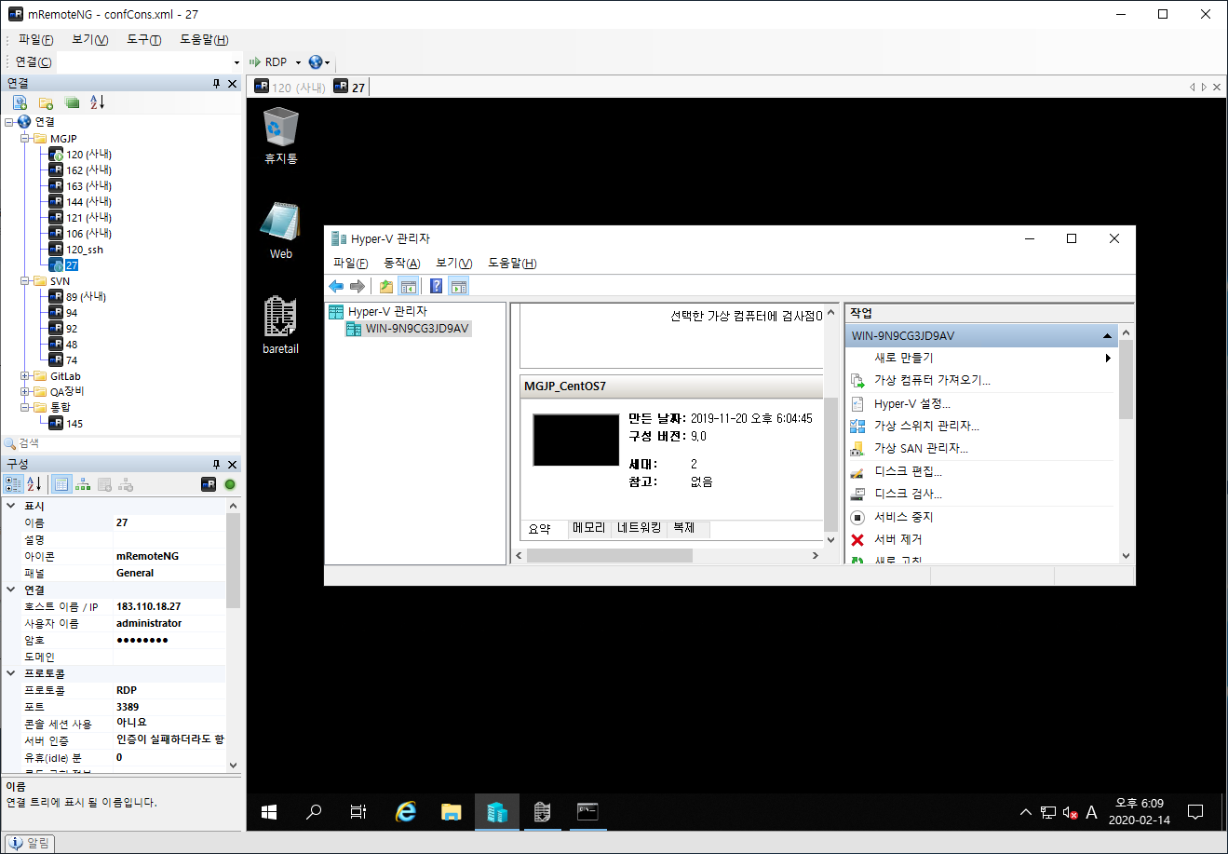Collapse the SVN folder
Viewport: 1228px width, 854px height.
point(25,281)
